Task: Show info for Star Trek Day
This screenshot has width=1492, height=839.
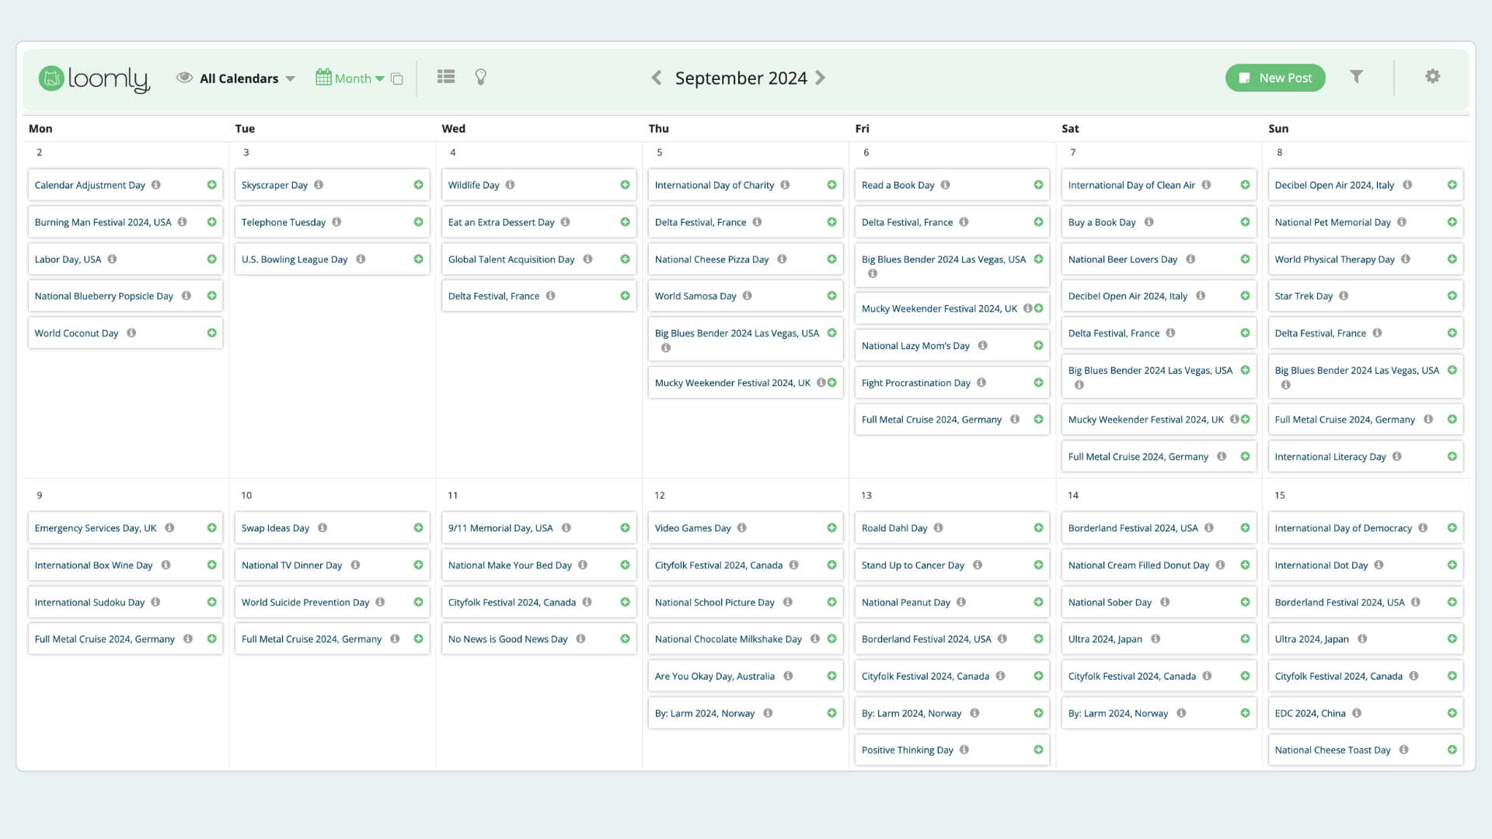Action: [x=1344, y=296]
